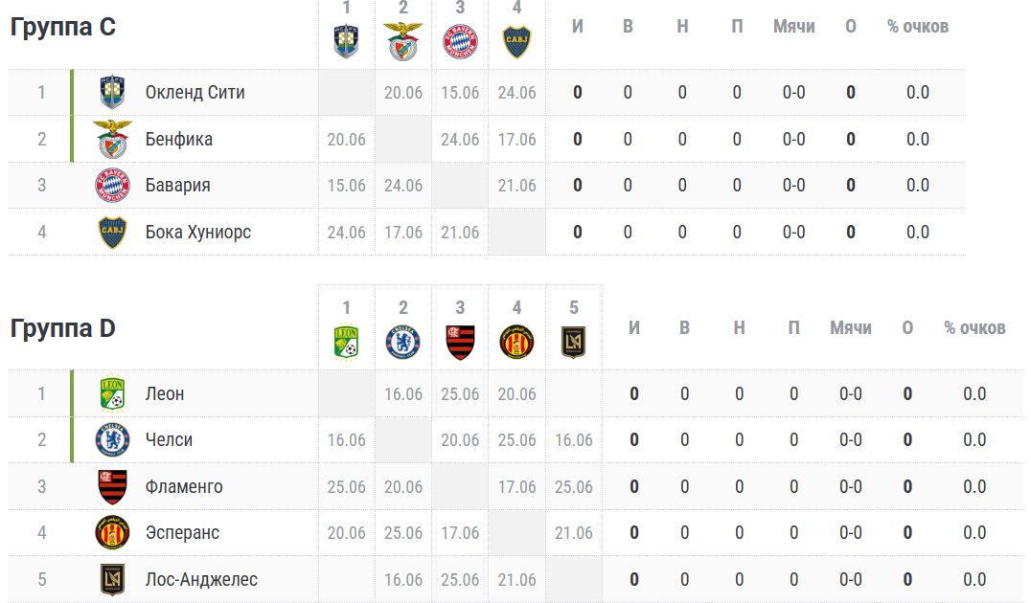Open the Бавария team page
1031x603 pixels.
pos(177,186)
